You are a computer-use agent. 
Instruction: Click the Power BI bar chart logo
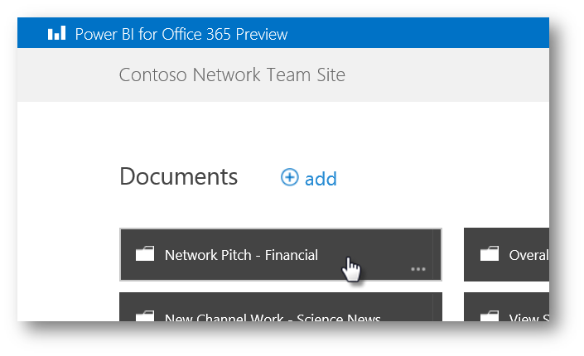click(56, 33)
